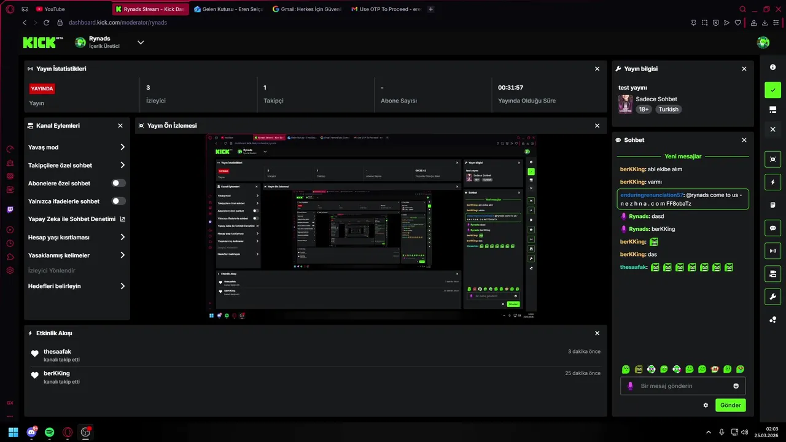Click the Bir mesaj gönderin field
The image size is (786, 442).
coord(682,386)
